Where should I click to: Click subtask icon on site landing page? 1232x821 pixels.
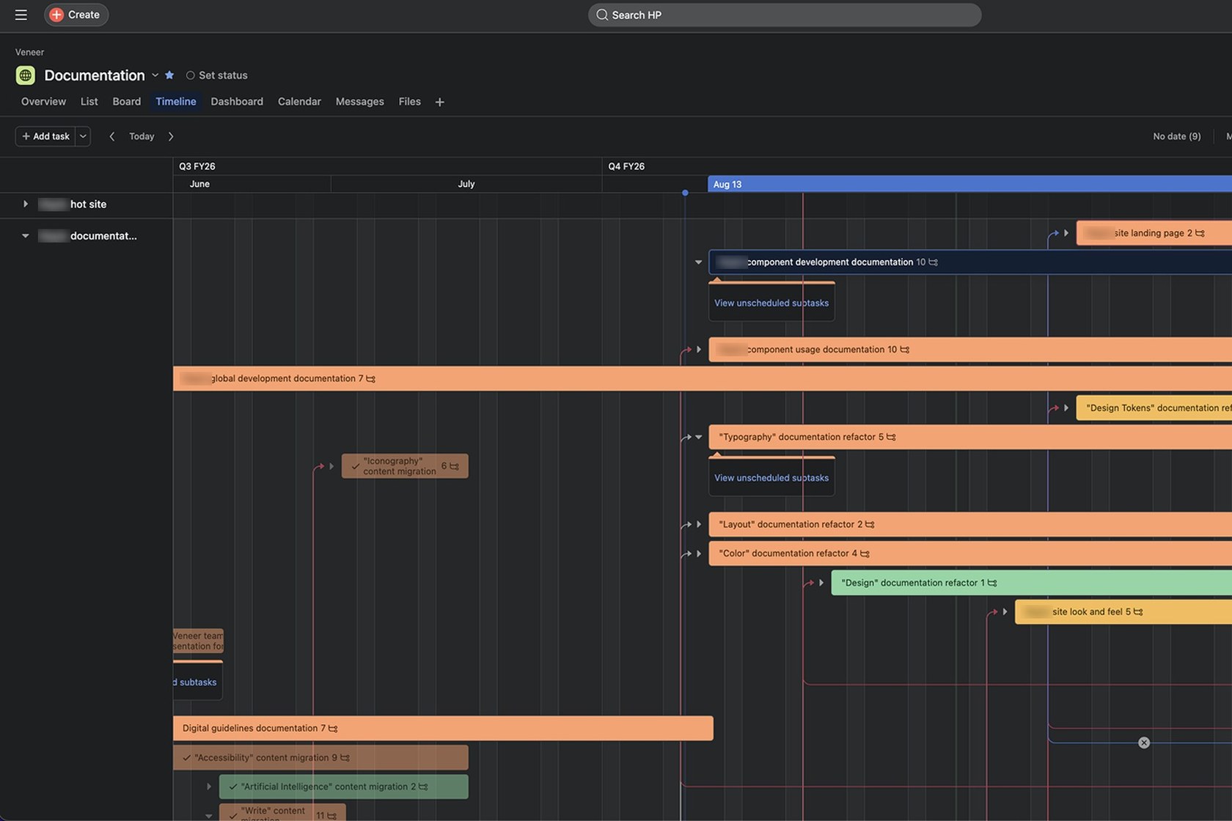(x=1200, y=233)
